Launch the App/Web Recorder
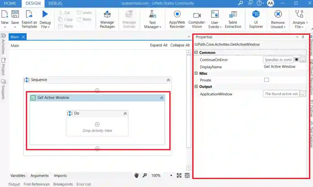Viewport: 313px width, 187px height. pyautogui.click(x=177, y=19)
